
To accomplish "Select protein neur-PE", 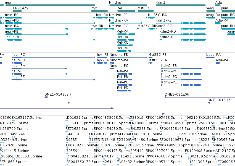I will click(x=53, y=80).
